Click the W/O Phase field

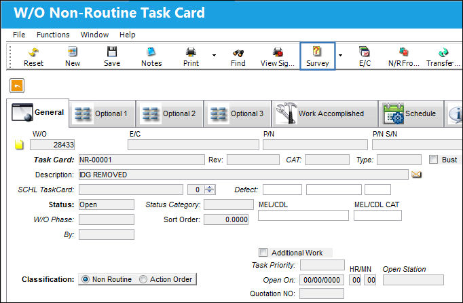click(x=107, y=219)
